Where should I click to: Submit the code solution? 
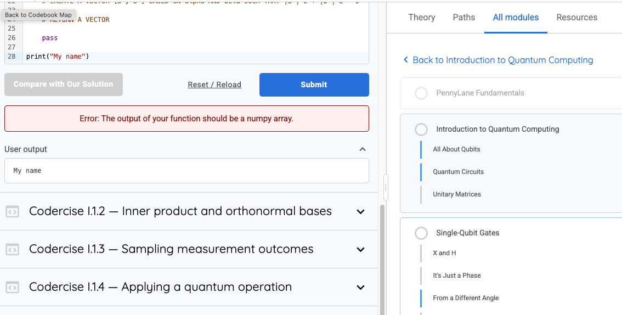314,85
